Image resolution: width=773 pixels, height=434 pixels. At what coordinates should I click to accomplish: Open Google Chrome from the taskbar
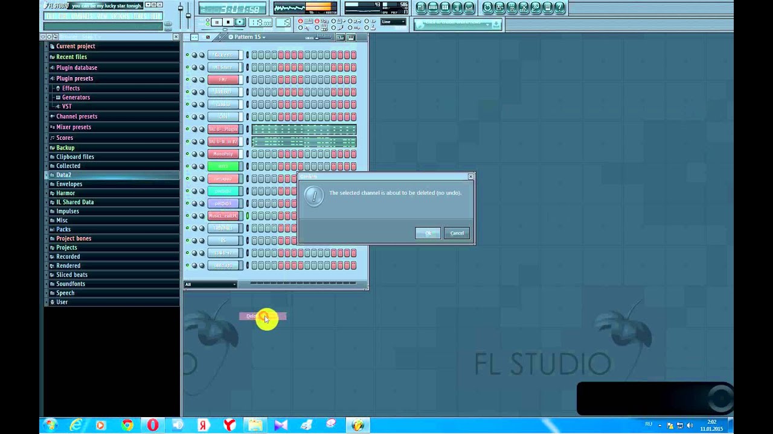coord(126,425)
